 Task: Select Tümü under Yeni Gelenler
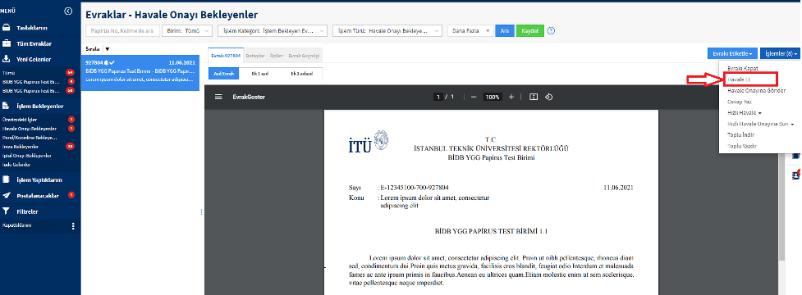point(9,73)
